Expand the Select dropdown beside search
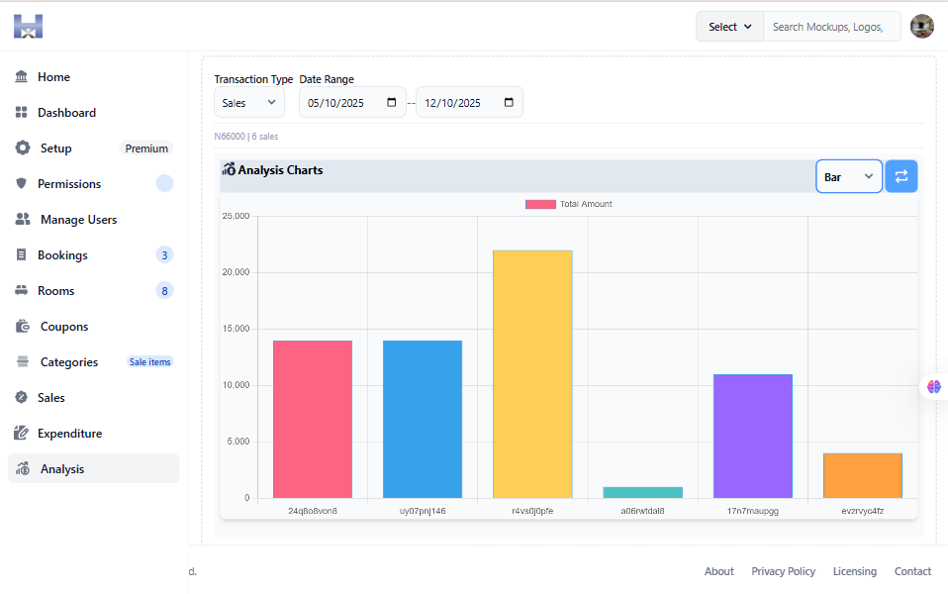 tap(730, 27)
